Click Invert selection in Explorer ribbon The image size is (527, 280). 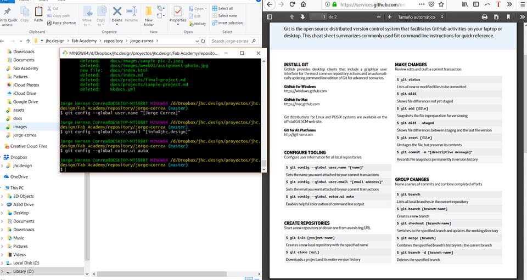(227, 23)
